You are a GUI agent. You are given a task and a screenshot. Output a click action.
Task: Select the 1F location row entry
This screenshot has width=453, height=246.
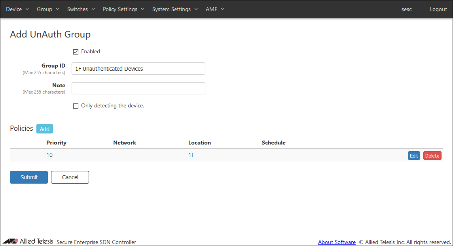click(x=191, y=155)
